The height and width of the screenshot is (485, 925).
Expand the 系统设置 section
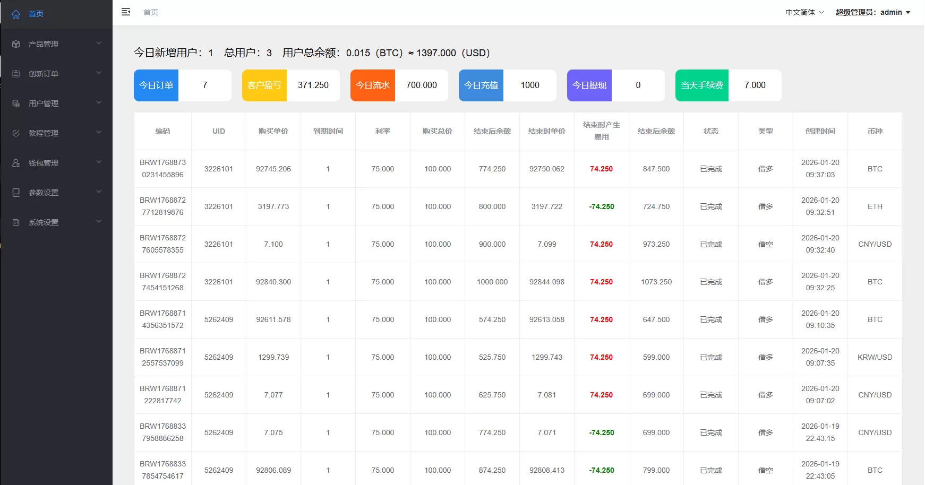pos(98,222)
